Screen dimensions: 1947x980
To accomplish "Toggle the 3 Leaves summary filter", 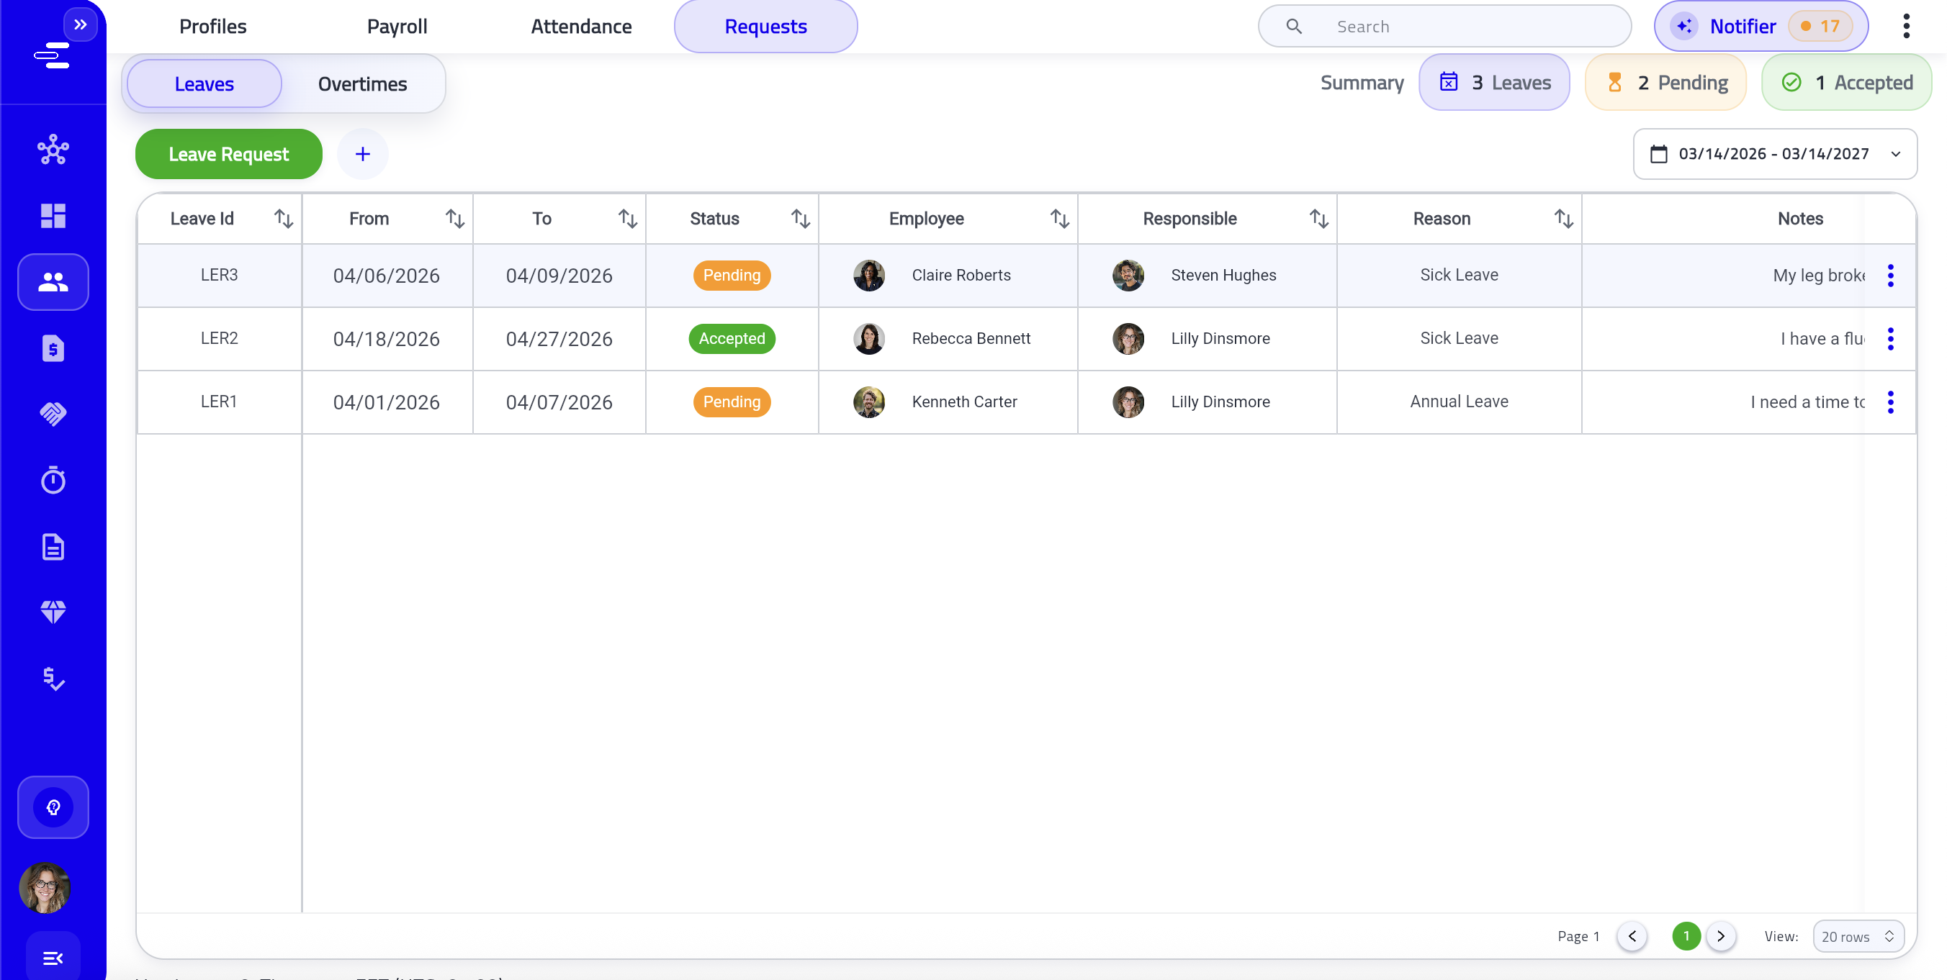I will pos(1494,83).
